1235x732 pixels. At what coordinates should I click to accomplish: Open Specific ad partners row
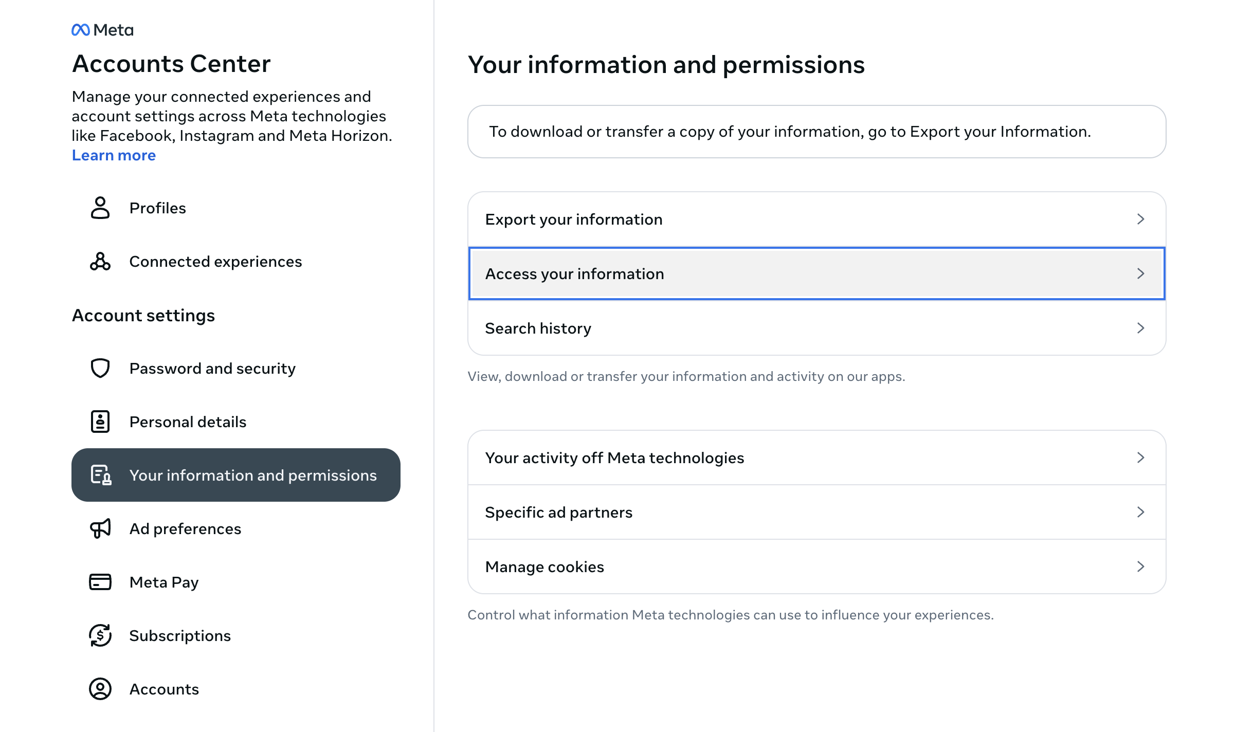point(559,512)
